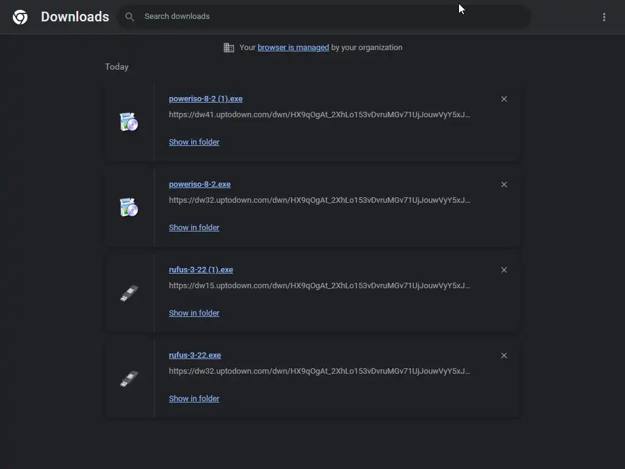Click the Chrome logo icon
The width and height of the screenshot is (625, 469).
pos(20,17)
